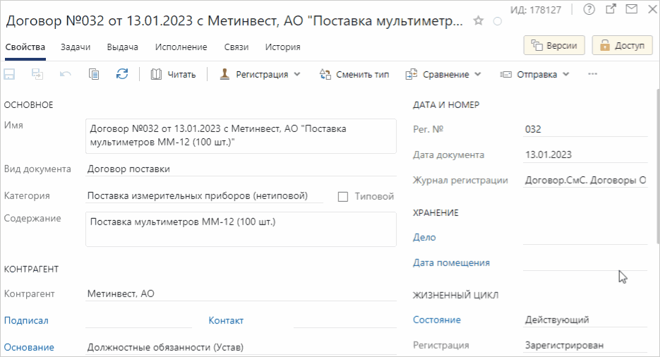Open the more options ellipsis in the toolbar
The height and width of the screenshot is (357, 660).
pyautogui.click(x=592, y=74)
